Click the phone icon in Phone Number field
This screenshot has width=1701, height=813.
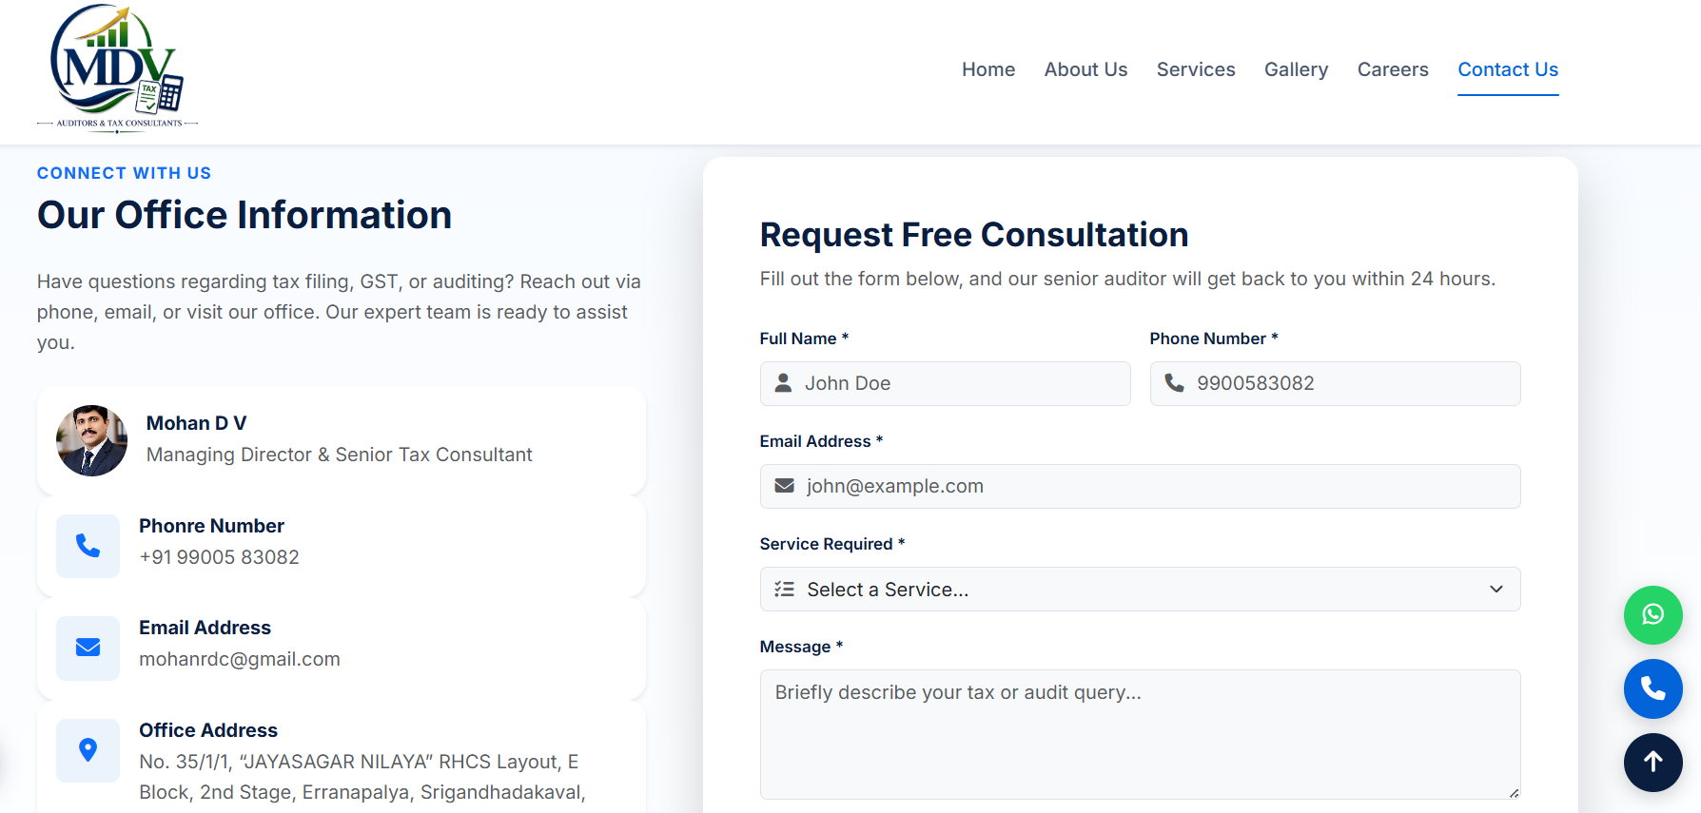(1175, 383)
